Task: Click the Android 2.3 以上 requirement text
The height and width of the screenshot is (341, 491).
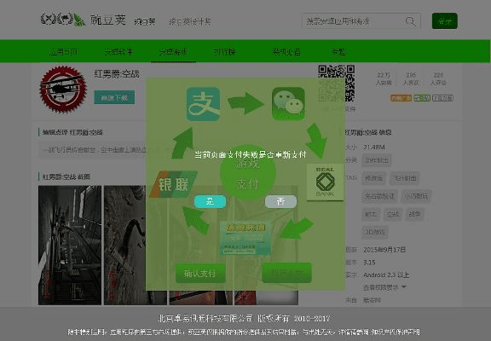Action: click(386, 275)
